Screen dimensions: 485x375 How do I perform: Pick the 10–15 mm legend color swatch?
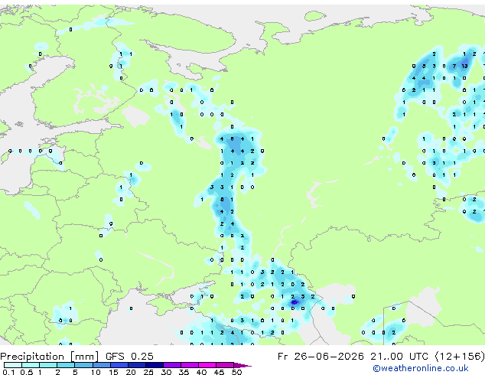(101, 365)
